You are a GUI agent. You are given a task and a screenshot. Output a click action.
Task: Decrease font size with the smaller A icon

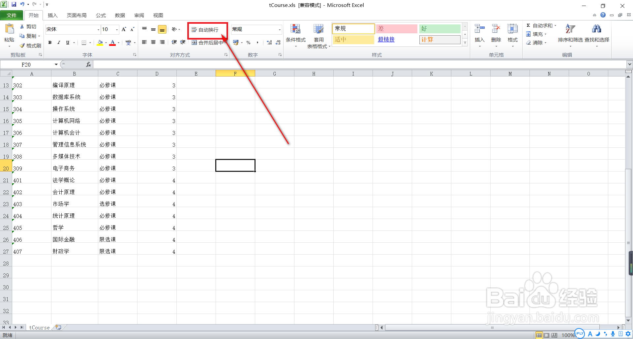click(x=132, y=29)
